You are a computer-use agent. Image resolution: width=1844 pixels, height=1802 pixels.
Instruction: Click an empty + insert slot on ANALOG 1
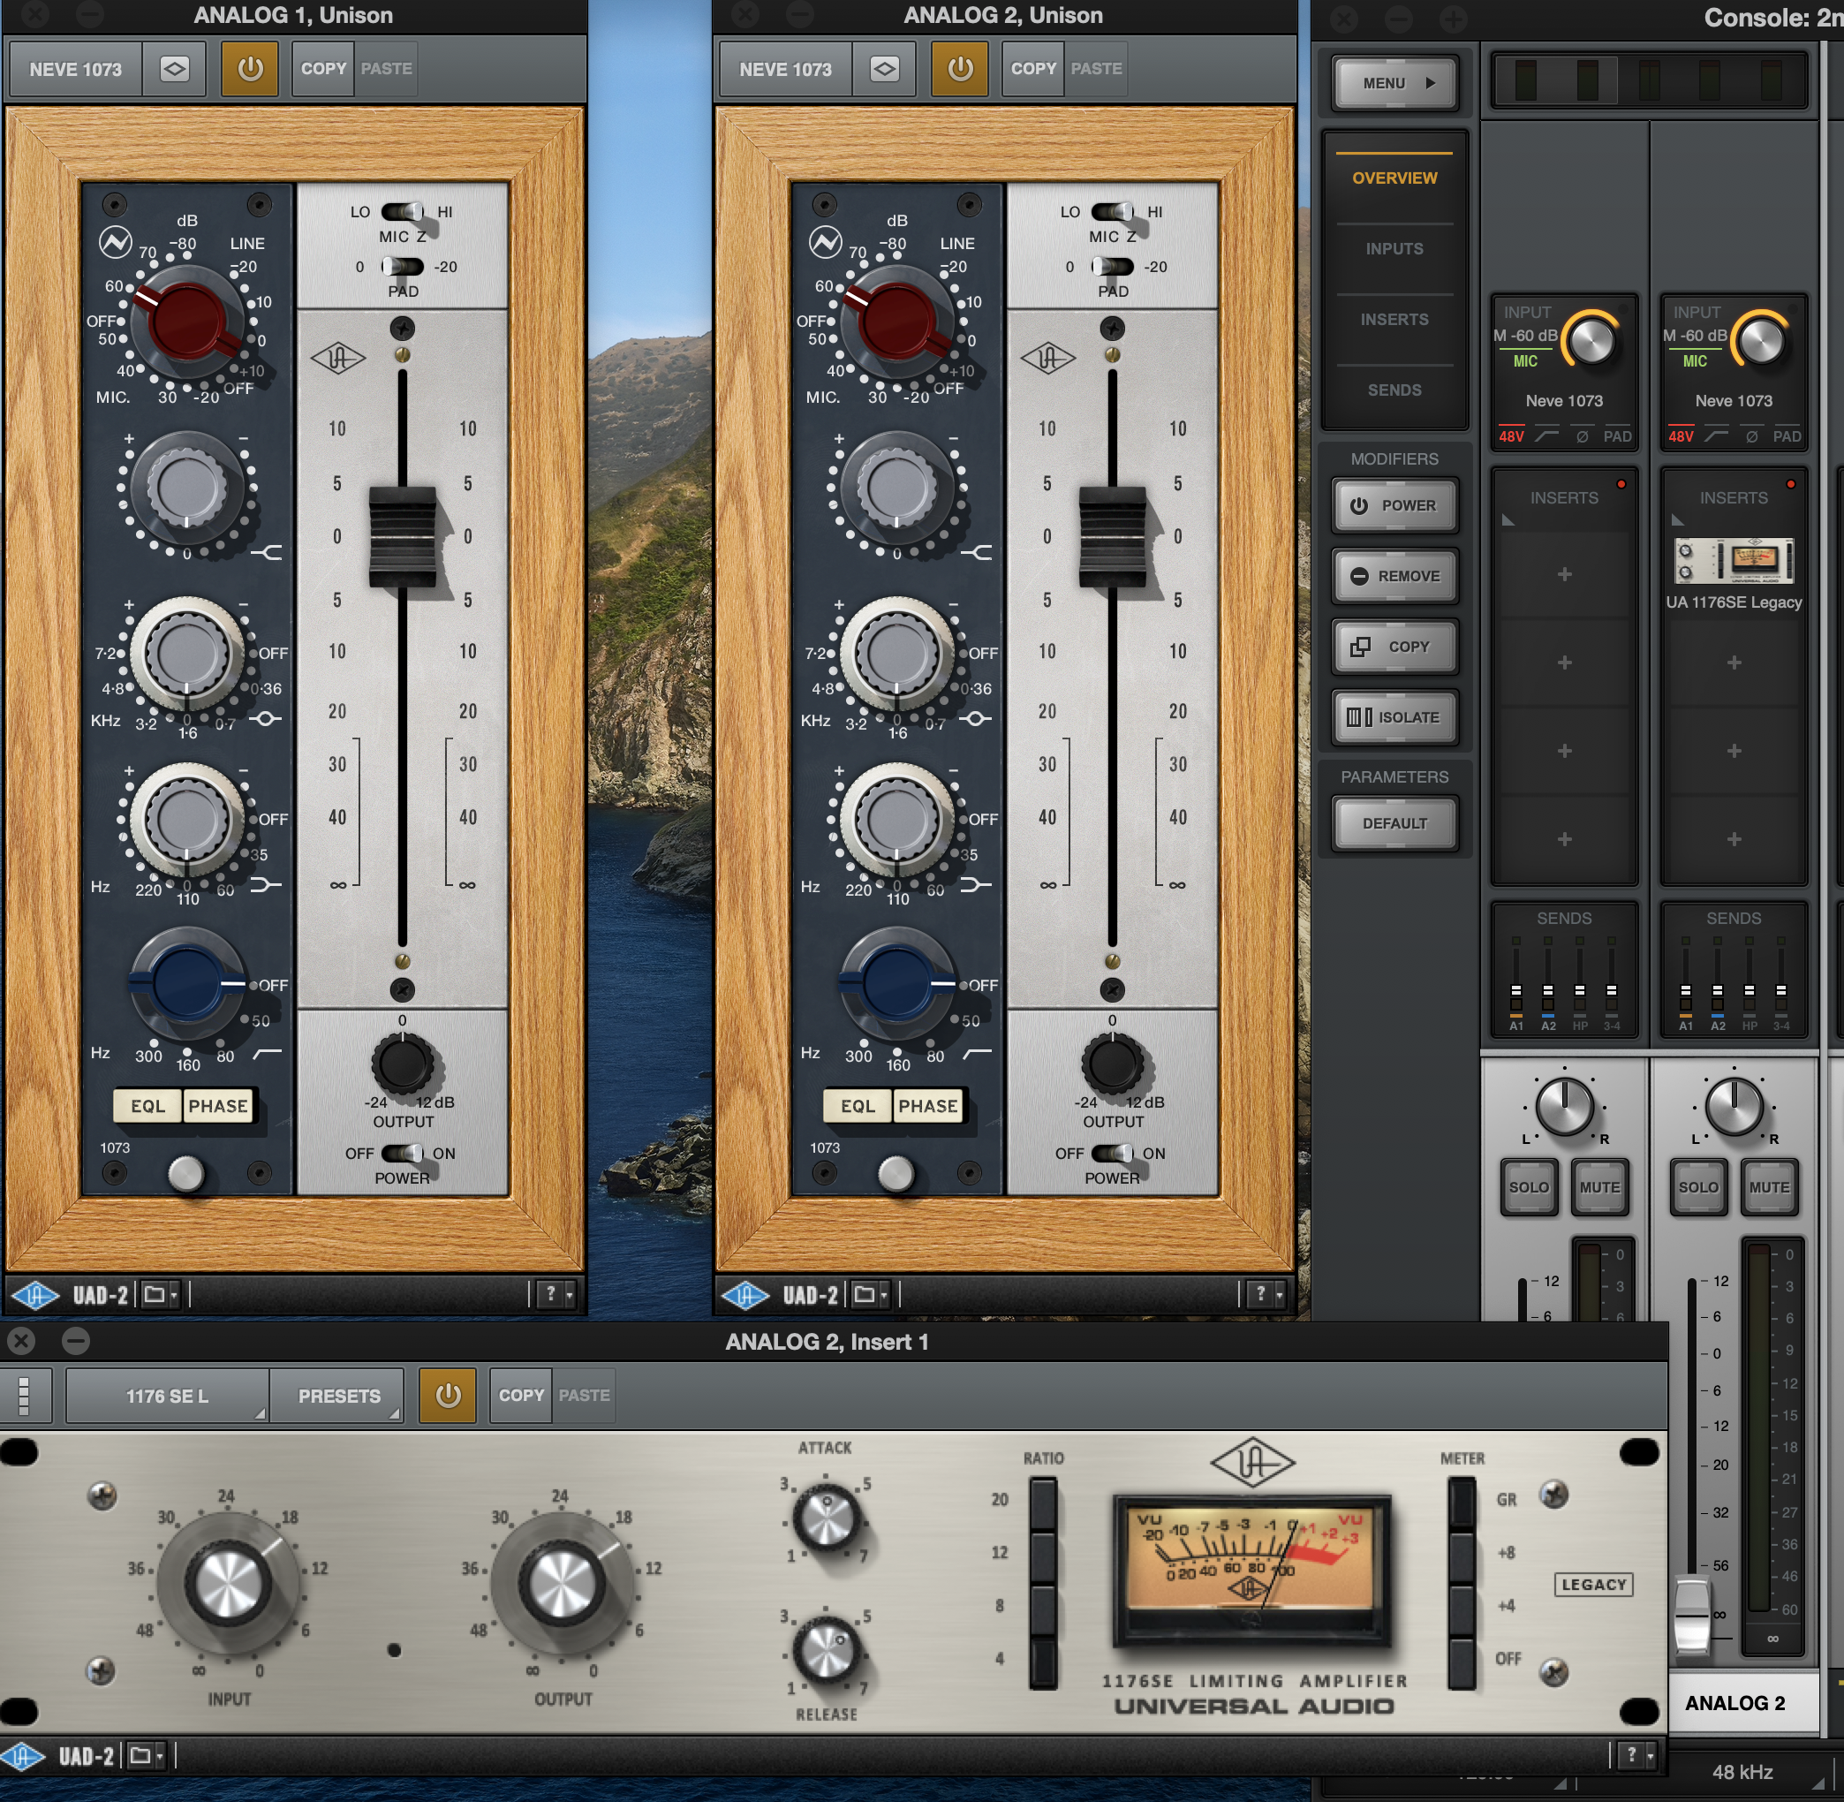[1564, 574]
